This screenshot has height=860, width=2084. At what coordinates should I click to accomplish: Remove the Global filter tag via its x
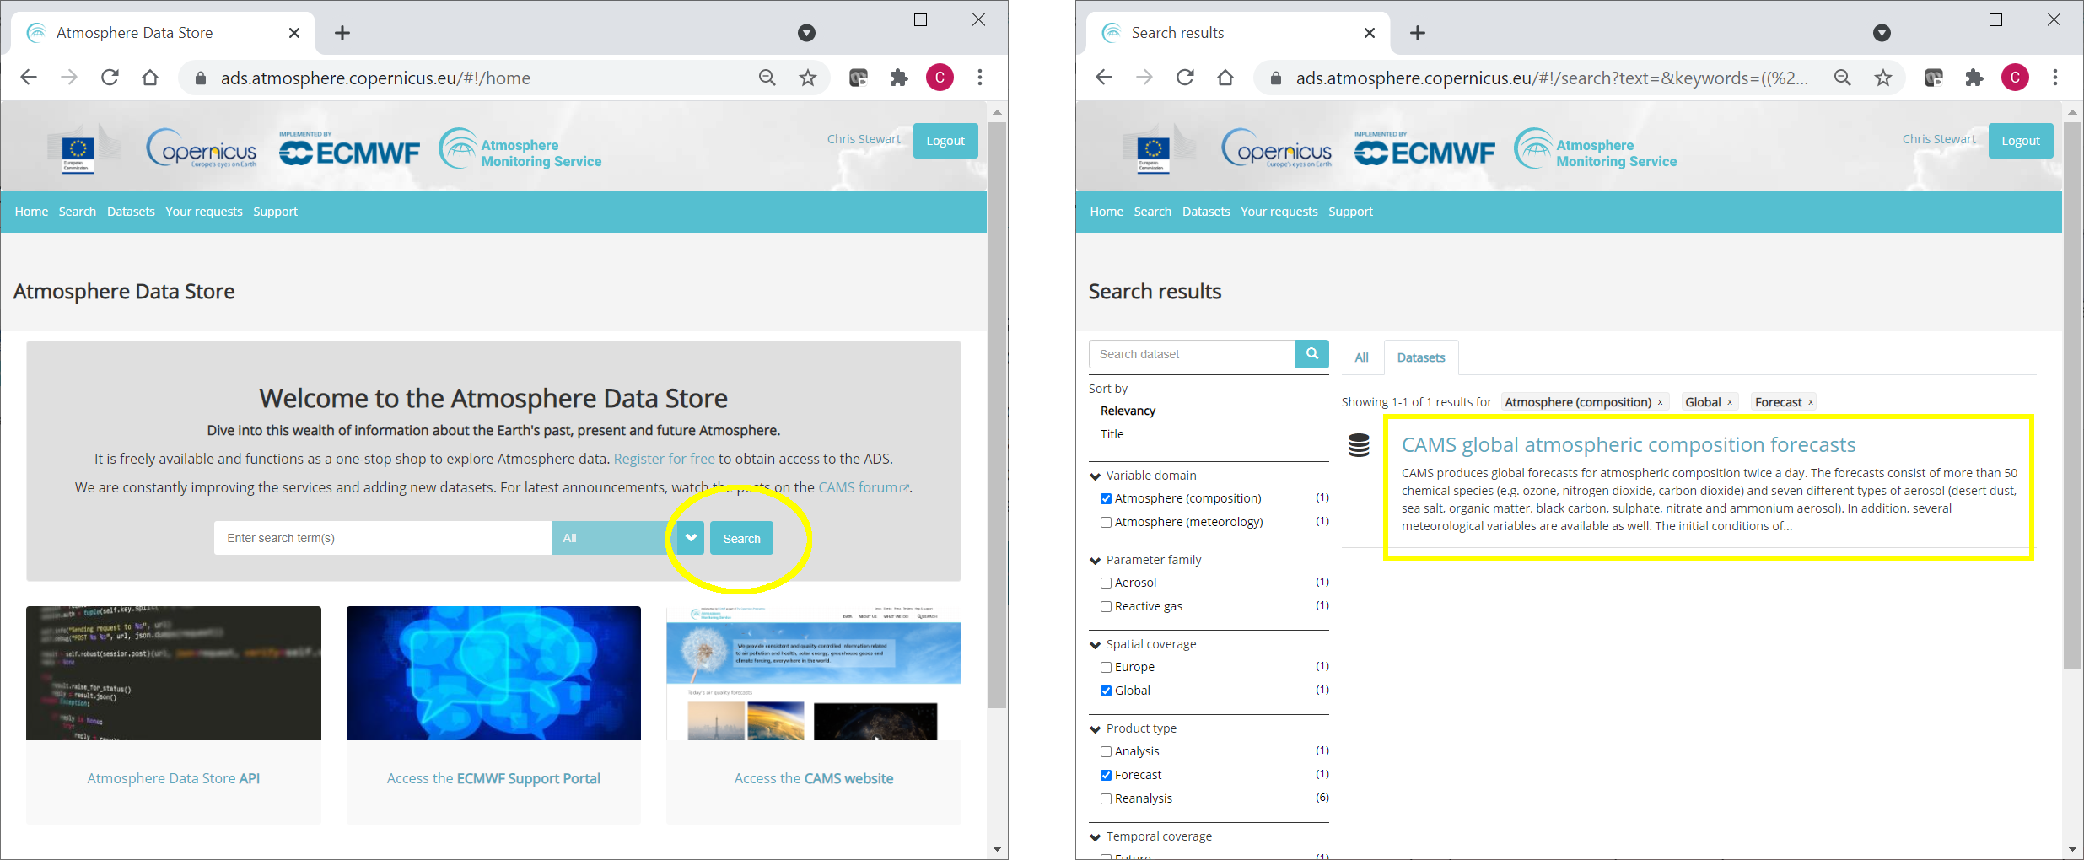pyautogui.click(x=1730, y=402)
